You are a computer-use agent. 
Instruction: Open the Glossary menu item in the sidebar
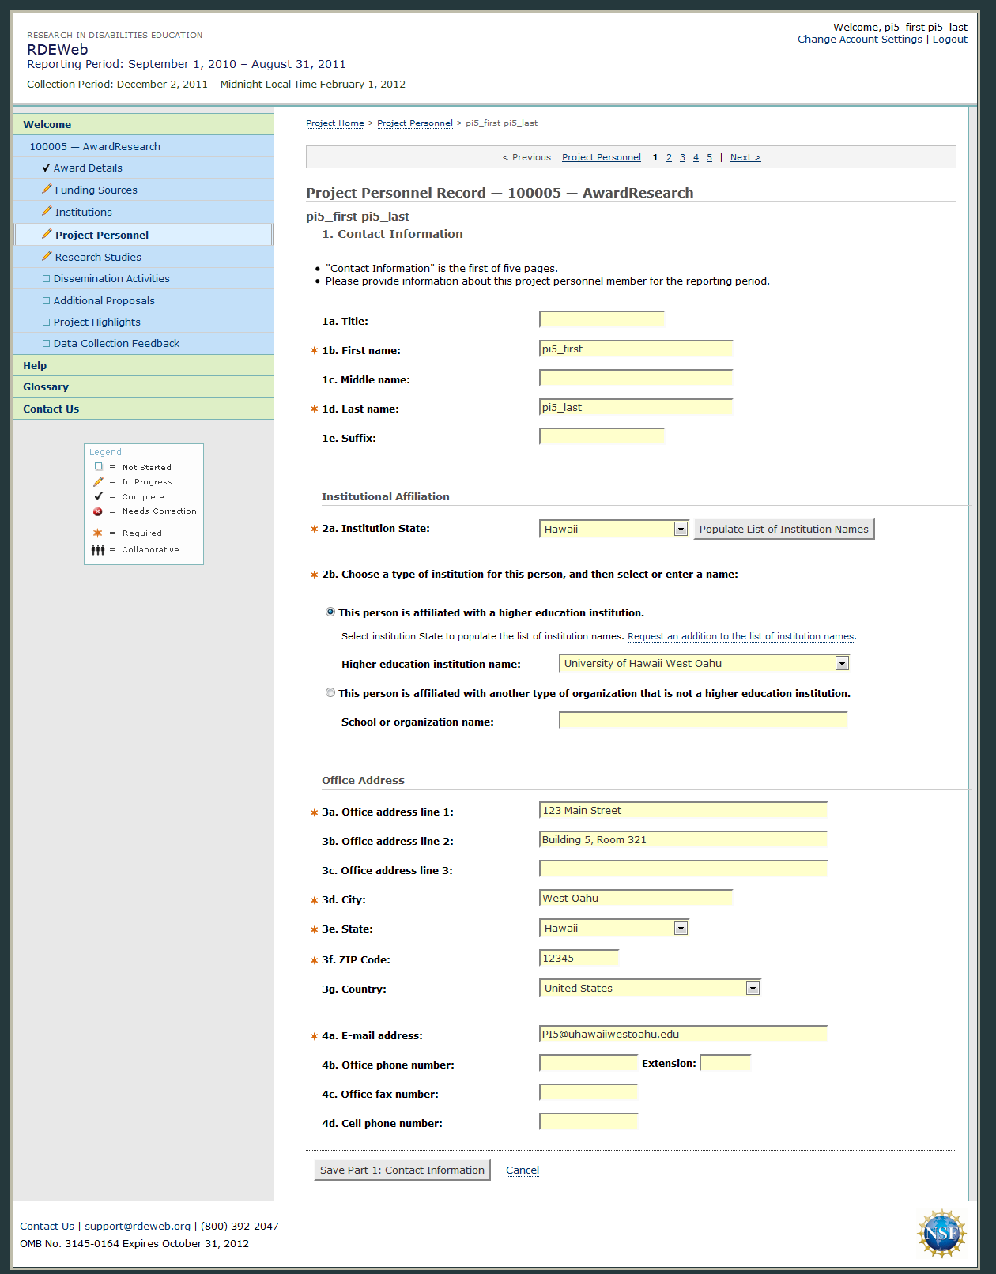[46, 387]
